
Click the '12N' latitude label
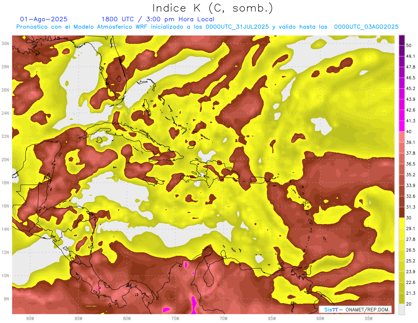coord(5,252)
